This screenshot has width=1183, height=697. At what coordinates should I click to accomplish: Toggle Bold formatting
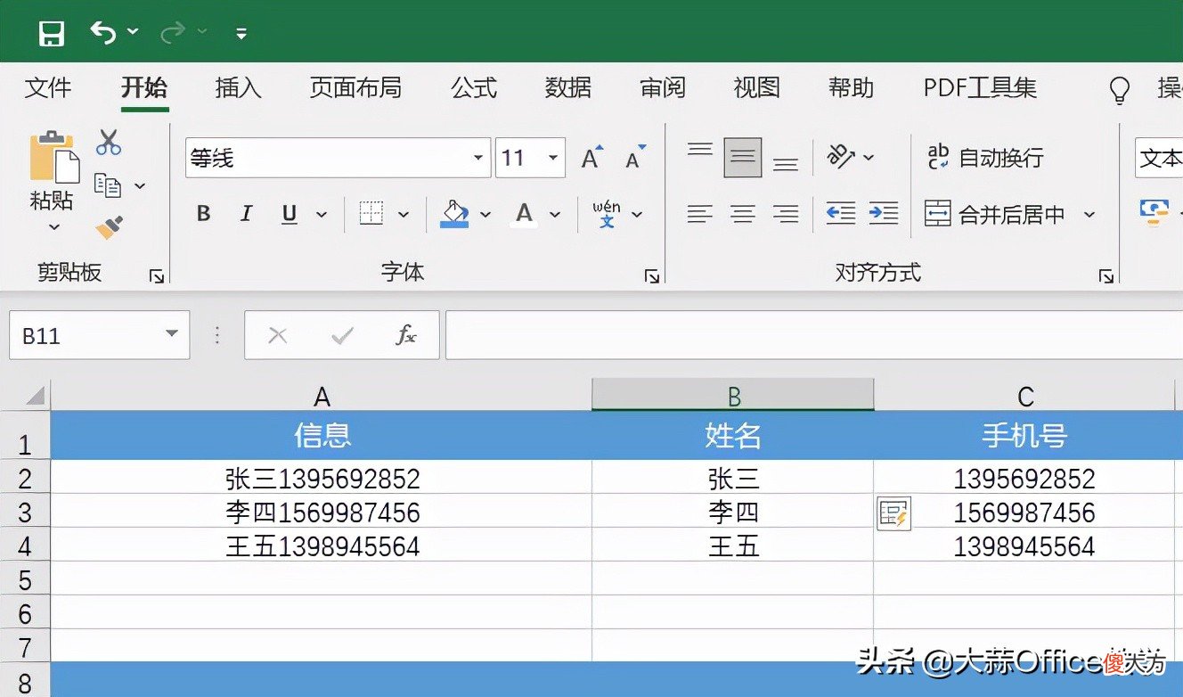click(204, 214)
